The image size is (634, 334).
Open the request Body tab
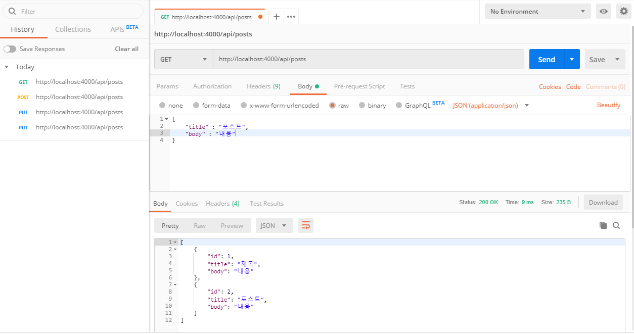point(308,86)
